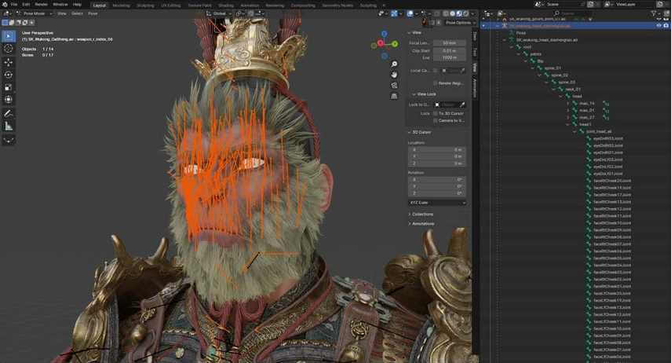Enable the Render Region checkbox
Image resolution: width=671 pixels, height=363 pixels.
point(436,83)
